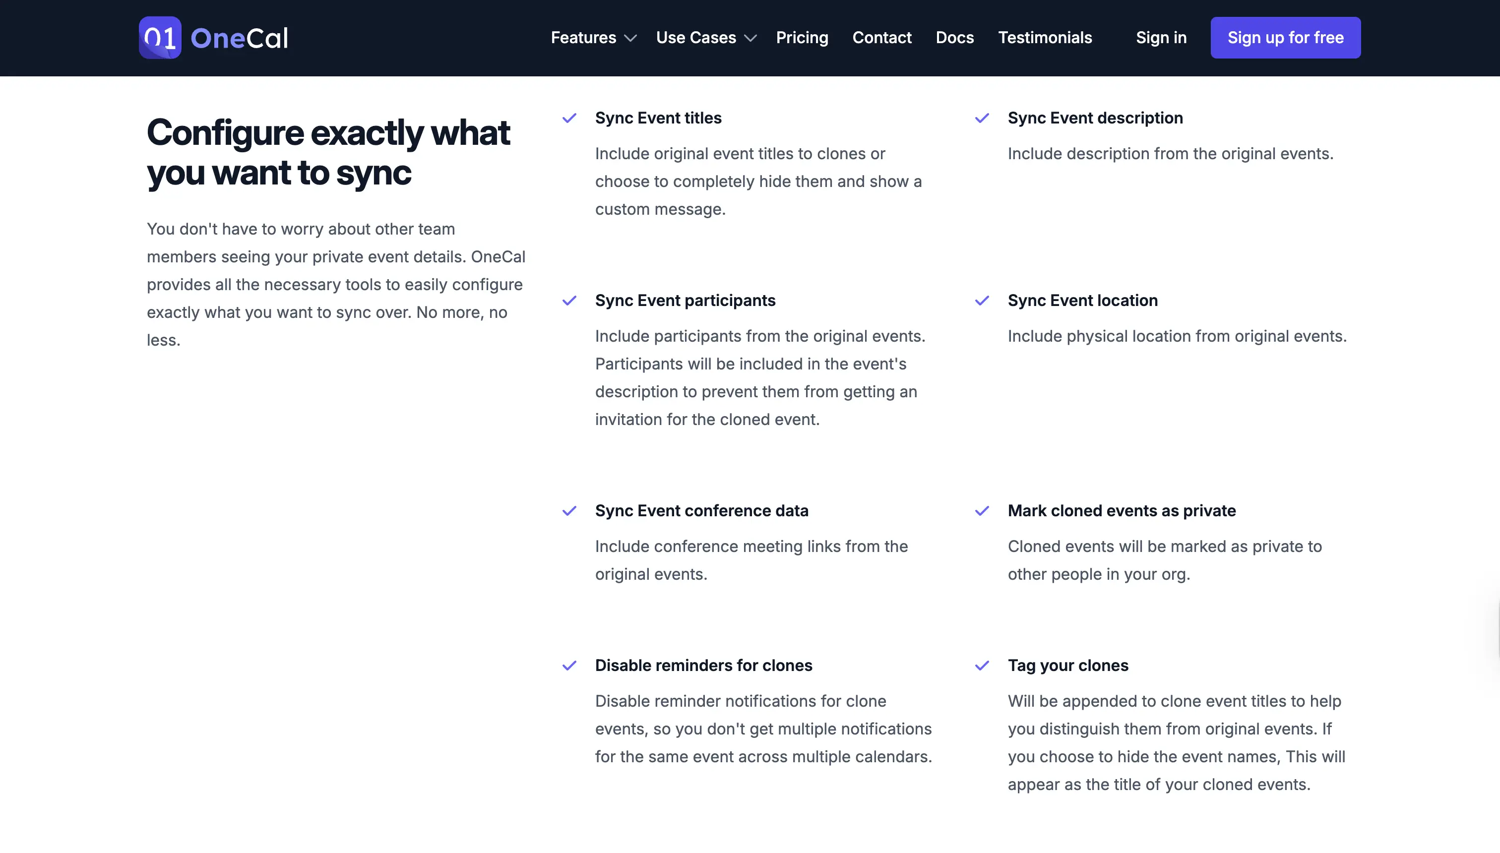Click the checkmark beside Sync Event participants
Image resolution: width=1500 pixels, height=853 pixels.
click(x=569, y=301)
